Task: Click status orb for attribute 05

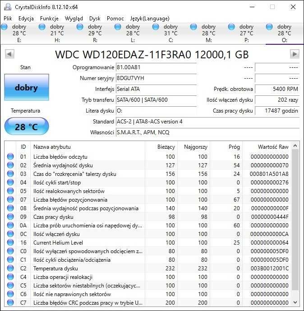Action: 10,191
